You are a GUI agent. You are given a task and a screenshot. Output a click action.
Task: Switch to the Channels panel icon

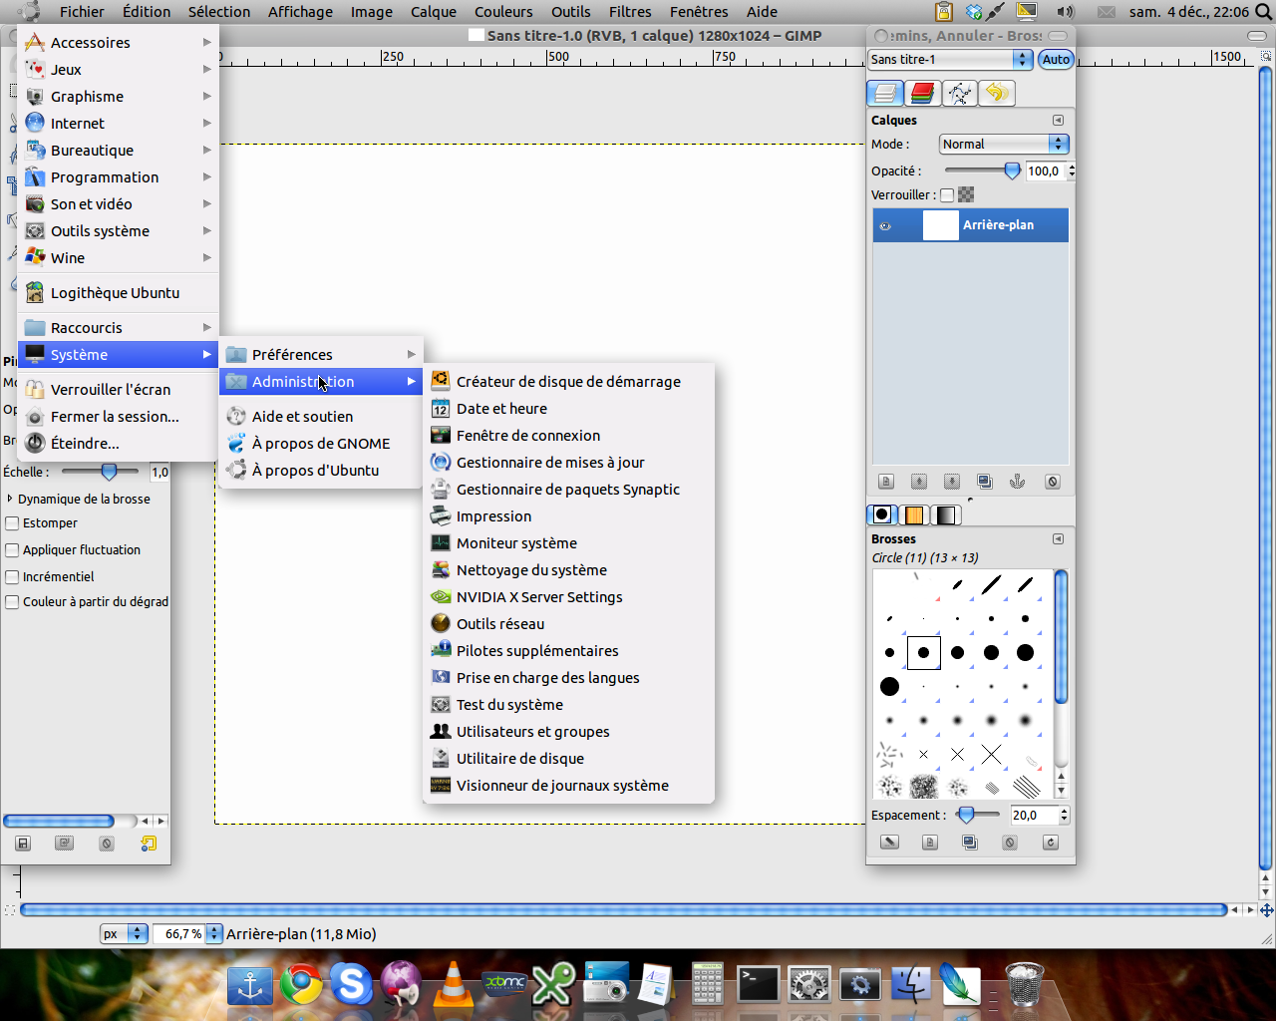(x=921, y=93)
